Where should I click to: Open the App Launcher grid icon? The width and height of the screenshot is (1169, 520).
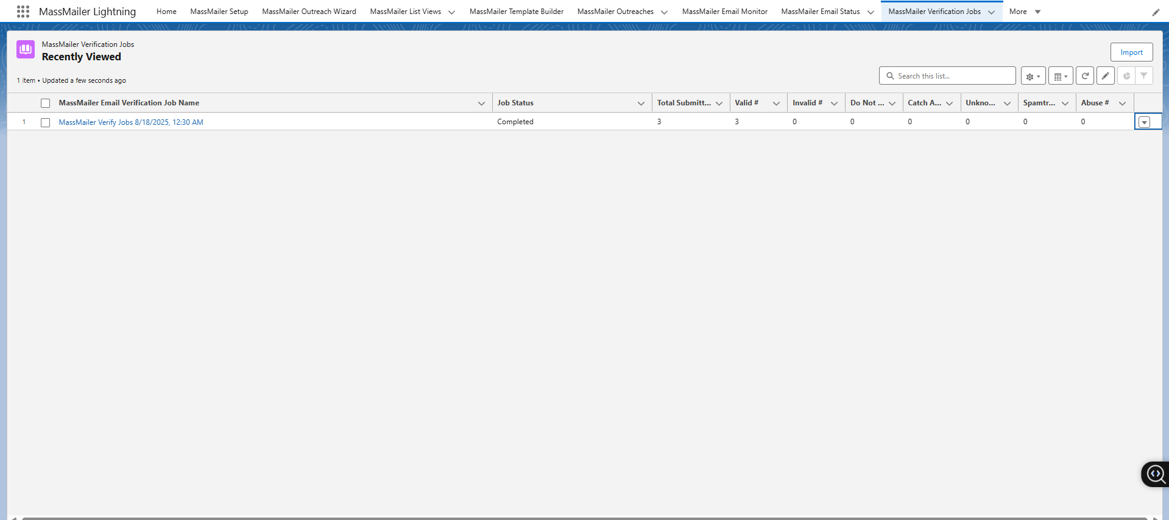pos(23,12)
